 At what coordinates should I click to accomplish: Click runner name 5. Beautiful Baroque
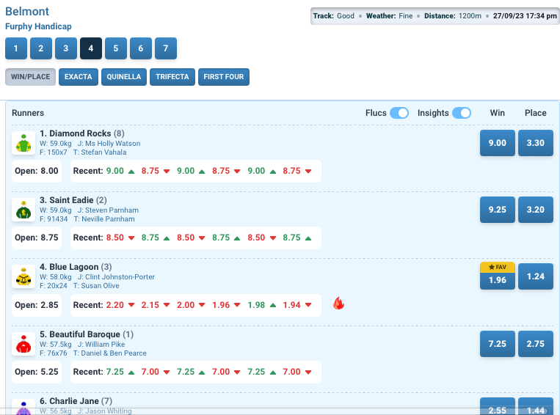click(80, 334)
